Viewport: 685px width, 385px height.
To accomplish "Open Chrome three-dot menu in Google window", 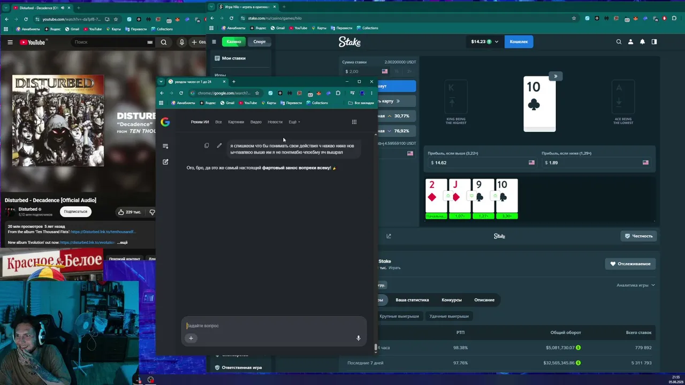I will (x=371, y=93).
